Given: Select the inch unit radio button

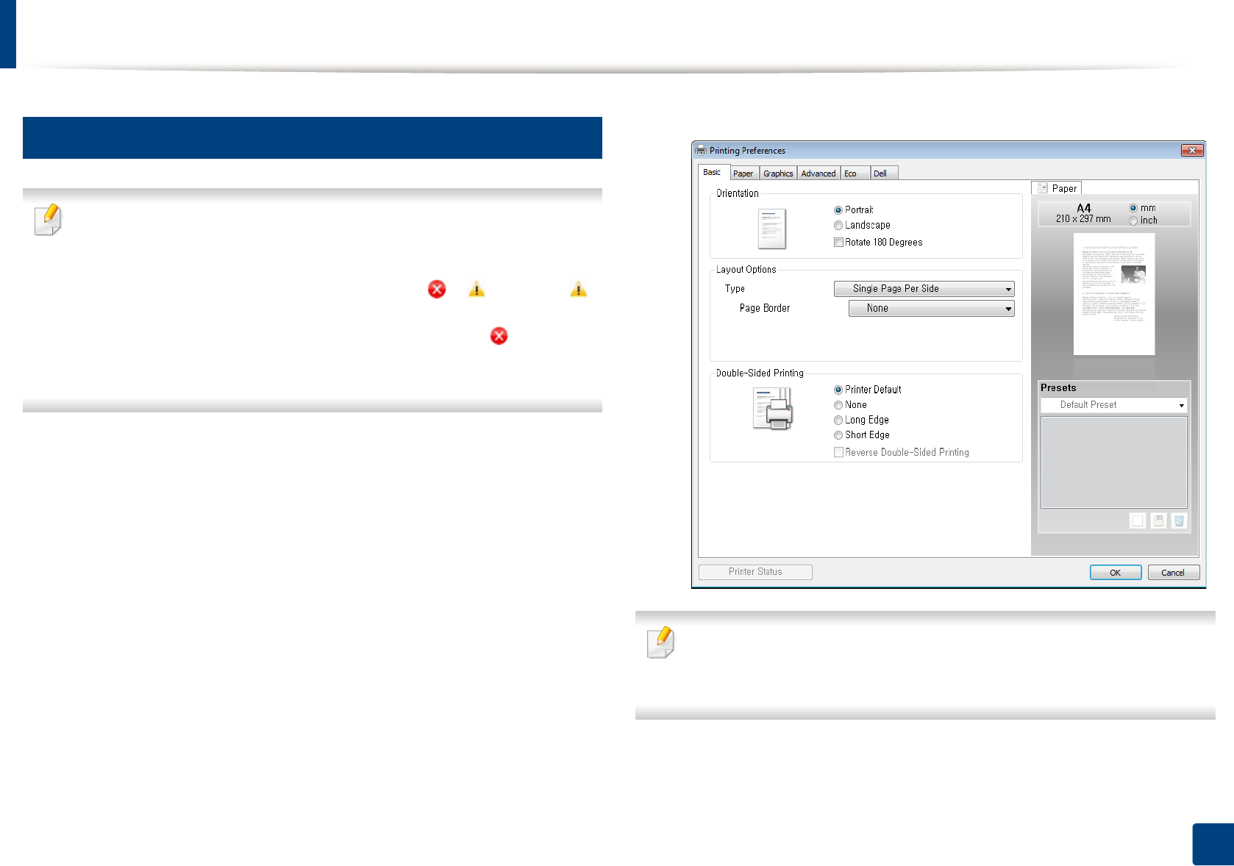Looking at the screenshot, I should point(1133,220).
